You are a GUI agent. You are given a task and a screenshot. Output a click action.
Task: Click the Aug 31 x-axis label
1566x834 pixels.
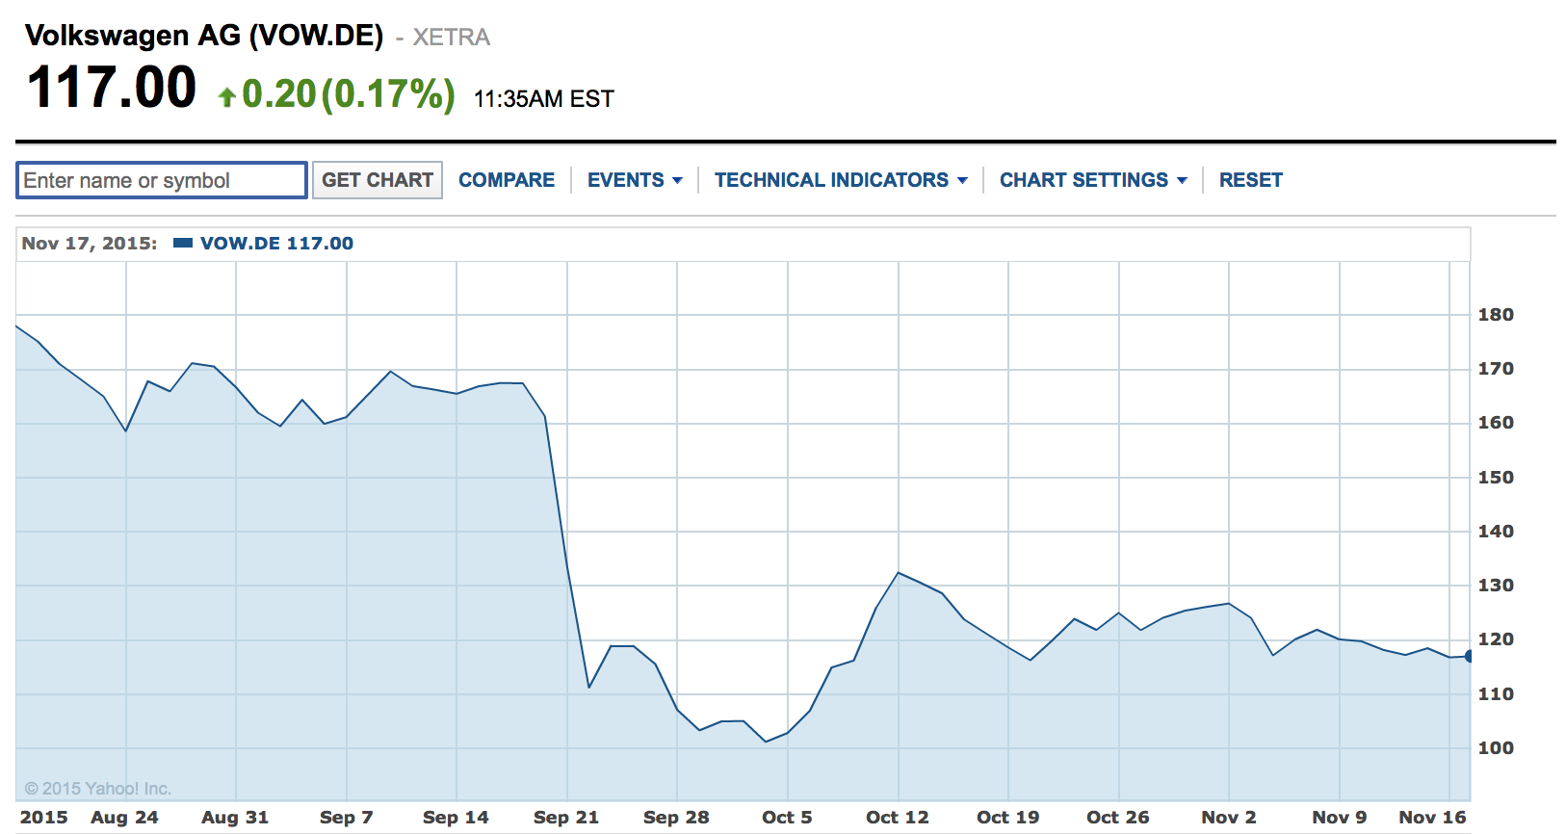[x=235, y=818]
